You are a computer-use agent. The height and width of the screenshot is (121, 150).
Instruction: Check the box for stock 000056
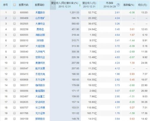14,91
